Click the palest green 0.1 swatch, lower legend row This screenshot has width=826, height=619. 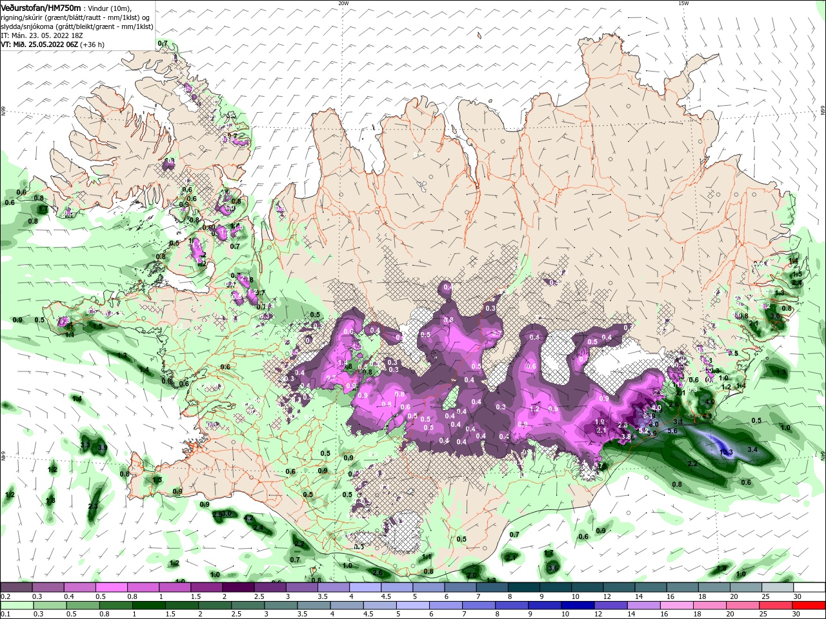click(x=17, y=605)
